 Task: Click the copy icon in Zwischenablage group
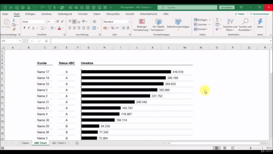point(14,25)
